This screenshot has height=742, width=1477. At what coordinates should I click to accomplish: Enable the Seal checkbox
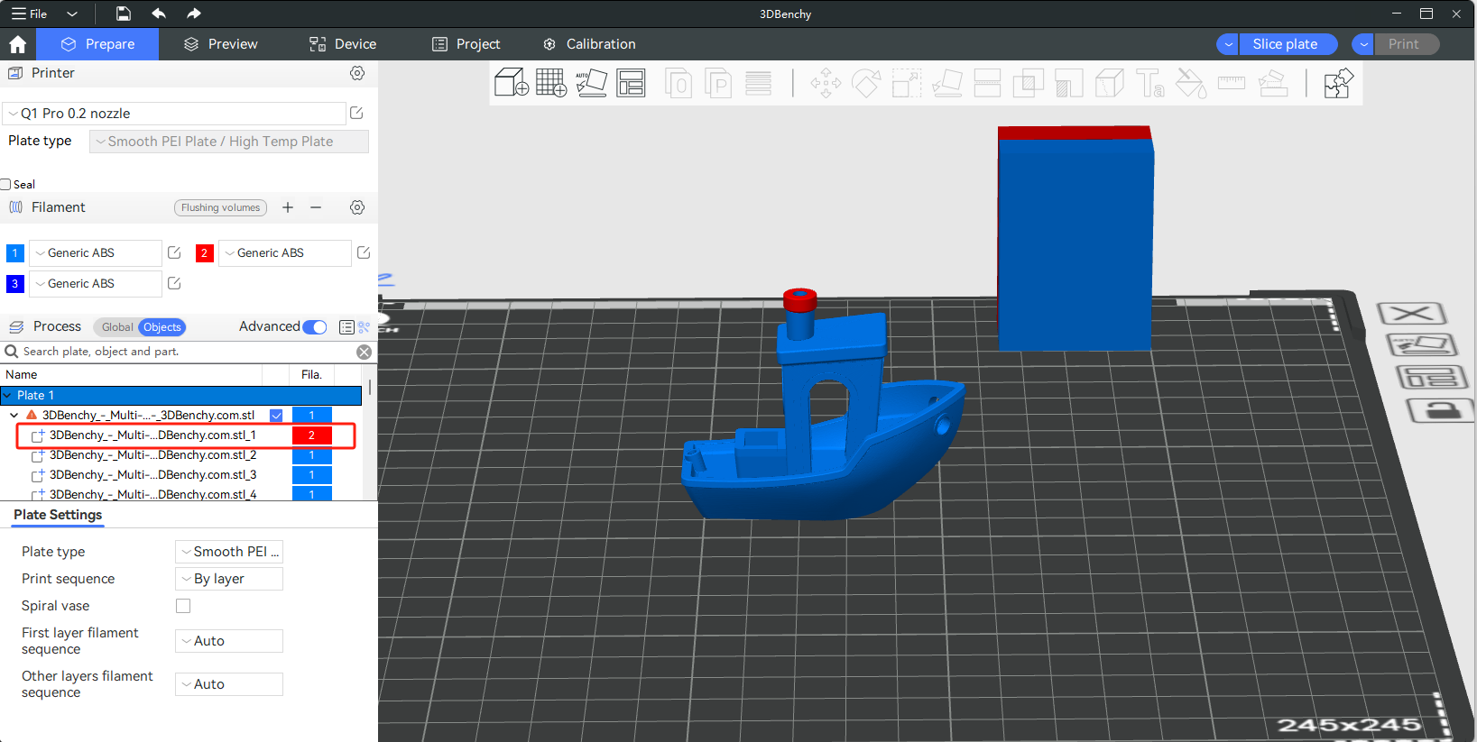click(x=6, y=185)
